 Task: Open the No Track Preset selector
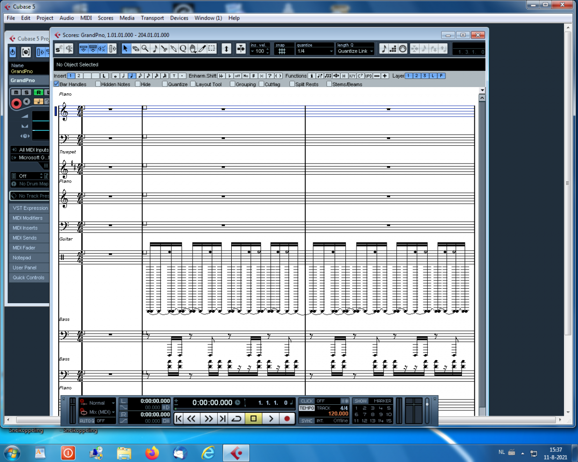[30, 196]
